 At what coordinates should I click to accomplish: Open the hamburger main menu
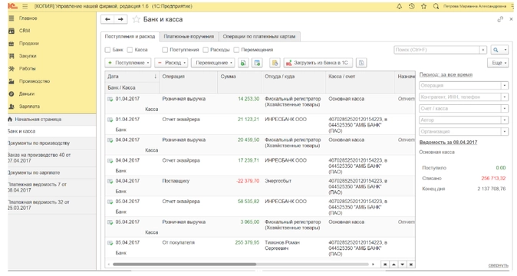coord(25,6)
